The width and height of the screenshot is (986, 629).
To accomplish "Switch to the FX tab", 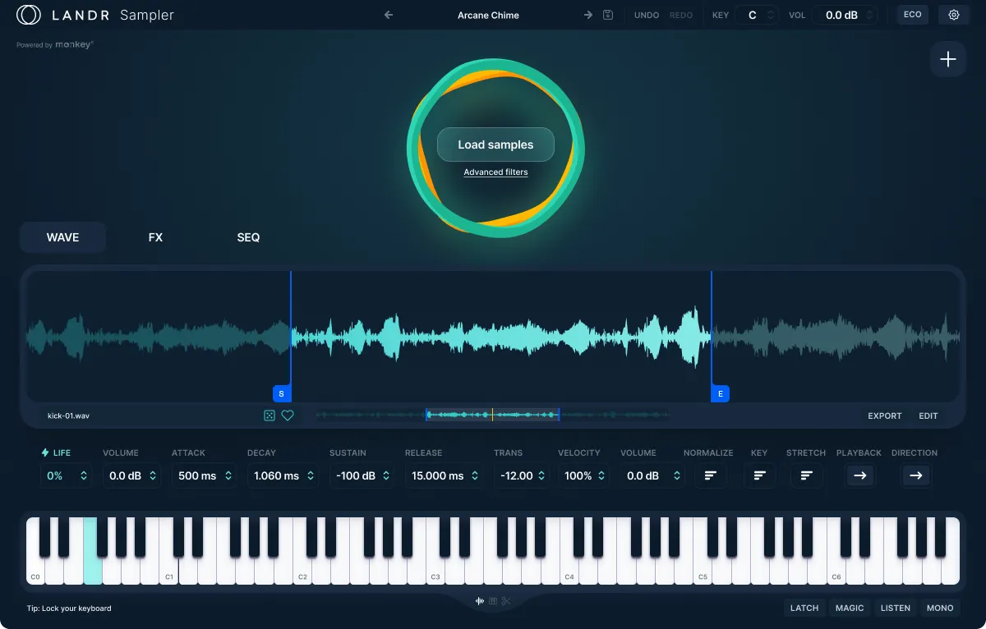I will (x=155, y=237).
